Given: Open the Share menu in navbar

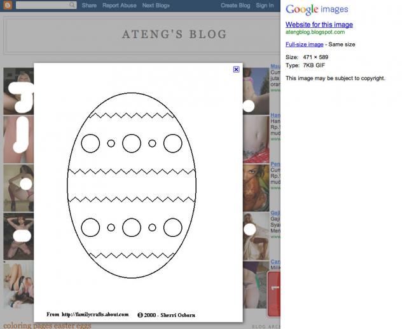Looking at the screenshot, I should [x=89, y=6].
